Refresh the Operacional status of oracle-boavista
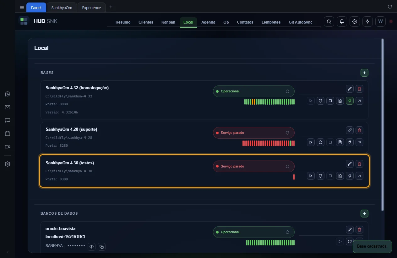This screenshot has width=397, height=258. 287,232
